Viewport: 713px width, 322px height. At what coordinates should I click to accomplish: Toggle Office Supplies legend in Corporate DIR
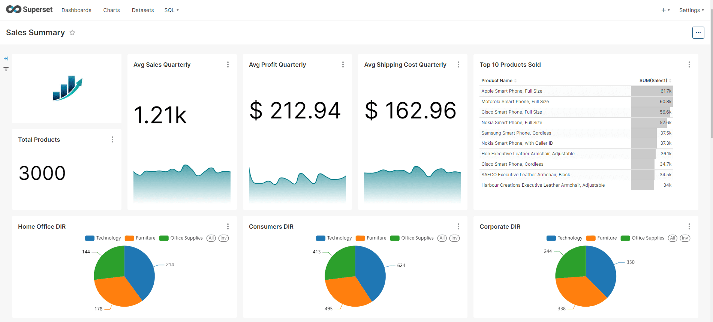(643, 238)
